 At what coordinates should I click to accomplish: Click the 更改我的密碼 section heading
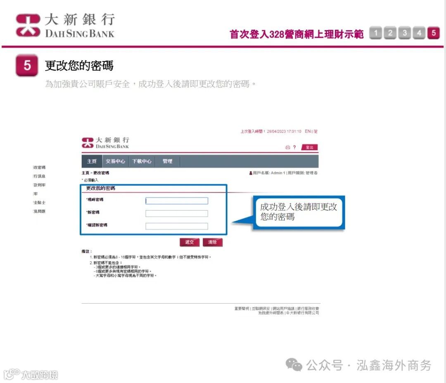[x=101, y=188]
